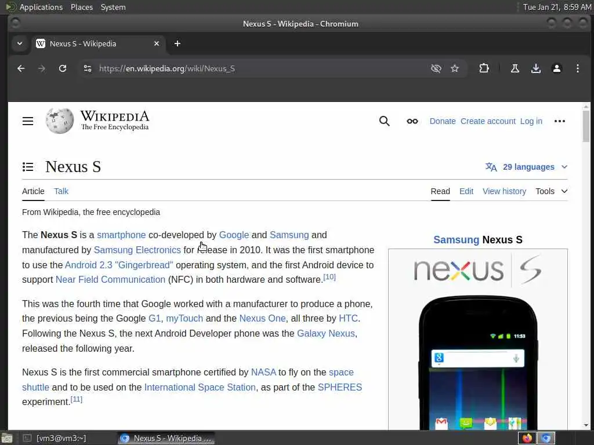This screenshot has height=445, width=594.
Task: Go back using the browser back arrow
Action: pyautogui.click(x=21, y=68)
